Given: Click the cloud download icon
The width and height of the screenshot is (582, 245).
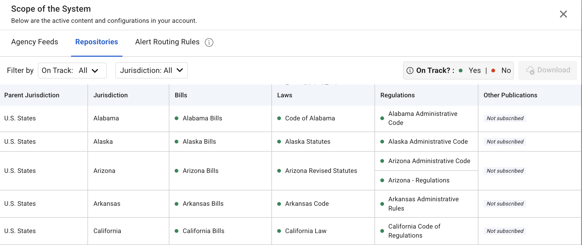Looking at the screenshot, I should [x=530, y=71].
